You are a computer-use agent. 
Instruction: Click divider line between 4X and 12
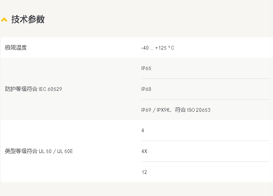coord(205,161)
